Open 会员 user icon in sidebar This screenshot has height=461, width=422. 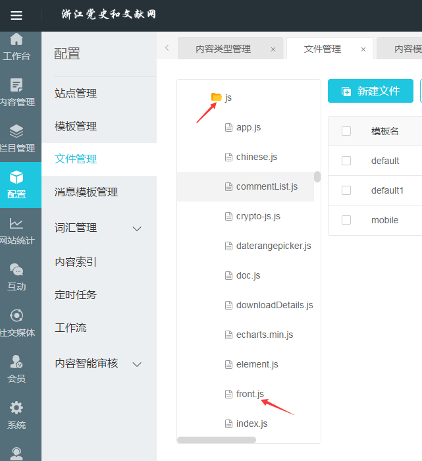pos(16,362)
